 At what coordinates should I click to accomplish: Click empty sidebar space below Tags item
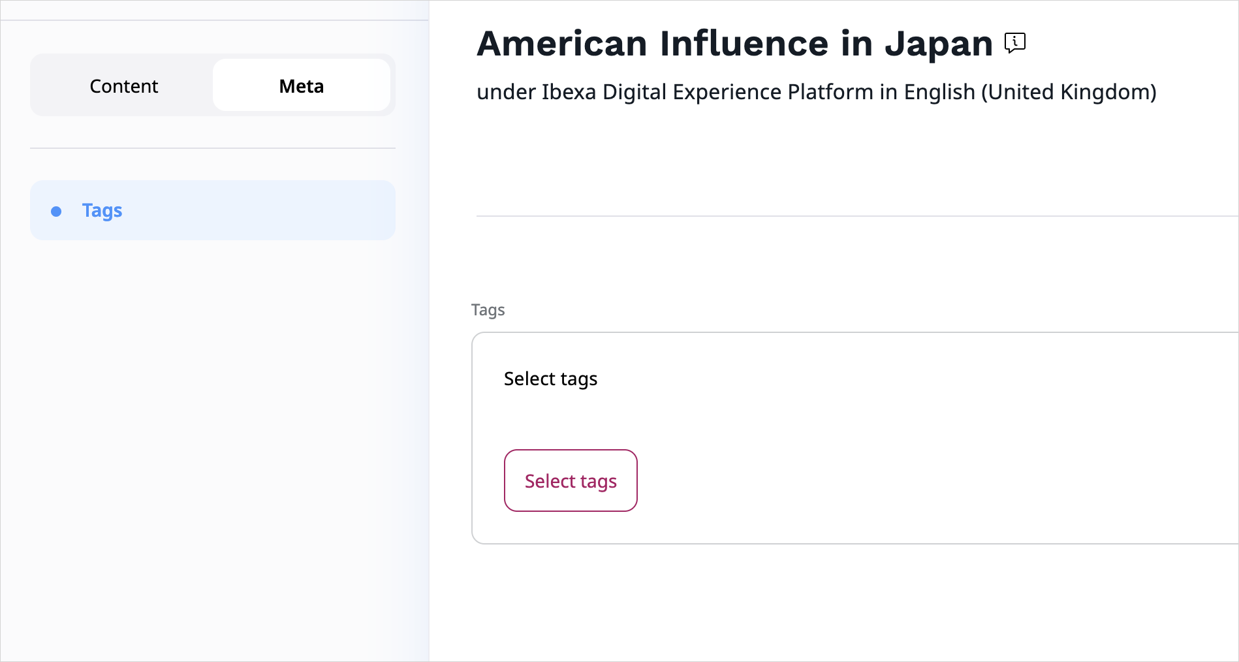(x=213, y=424)
